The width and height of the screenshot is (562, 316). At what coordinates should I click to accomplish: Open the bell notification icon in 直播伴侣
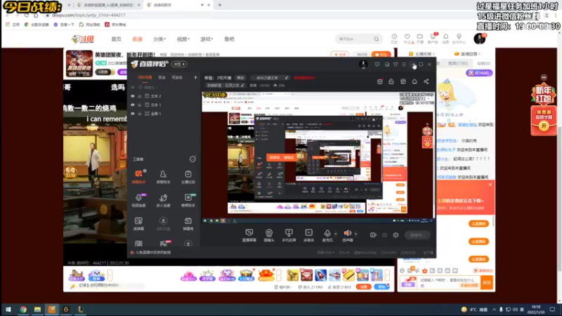pyautogui.click(x=414, y=81)
